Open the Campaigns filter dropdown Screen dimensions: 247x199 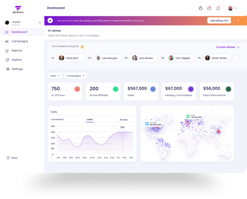coord(75,75)
